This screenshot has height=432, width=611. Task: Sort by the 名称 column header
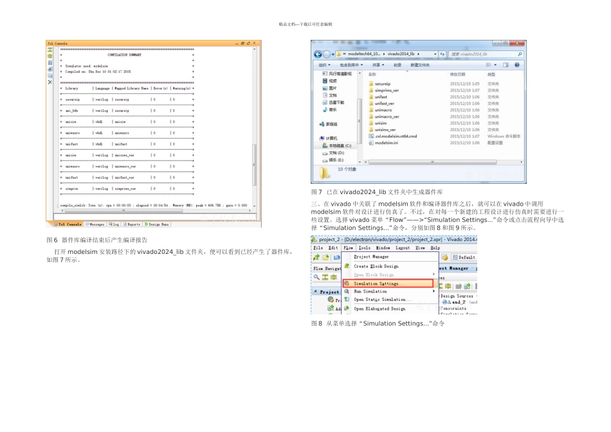[372, 75]
